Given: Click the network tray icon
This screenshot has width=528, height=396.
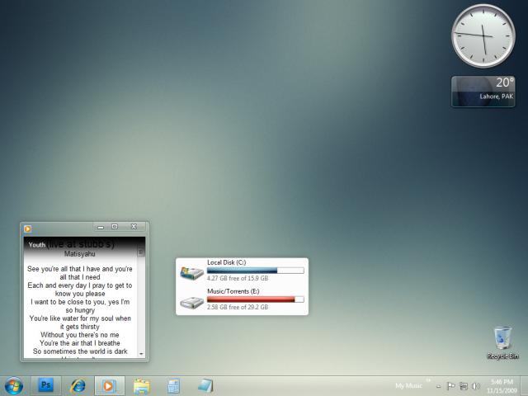Looking at the screenshot, I should pyautogui.click(x=464, y=386).
